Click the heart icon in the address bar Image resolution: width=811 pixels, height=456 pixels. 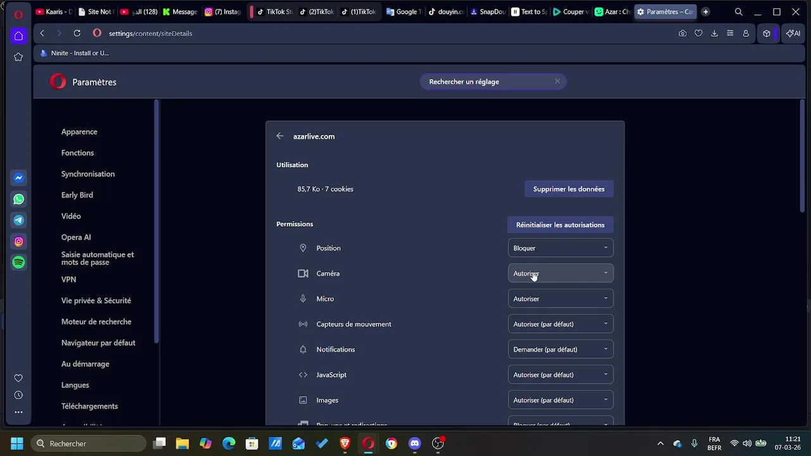coord(698,34)
